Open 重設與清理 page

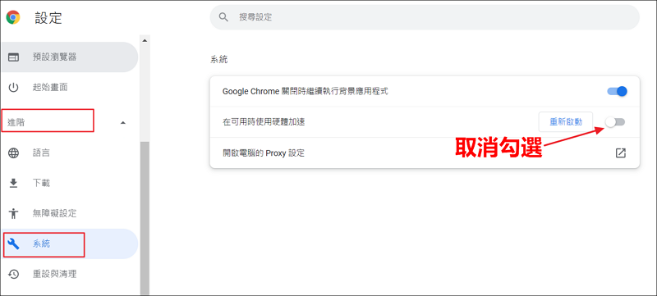pyautogui.click(x=70, y=274)
